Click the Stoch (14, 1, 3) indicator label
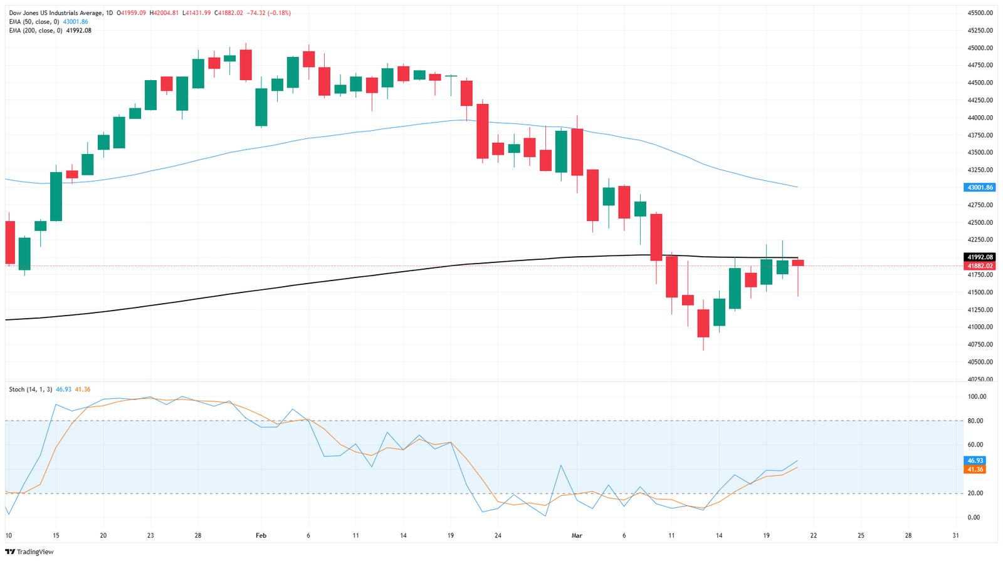This screenshot has height=561, width=1003. click(x=31, y=389)
